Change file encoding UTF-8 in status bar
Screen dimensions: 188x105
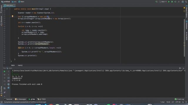[x=178, y=102]
